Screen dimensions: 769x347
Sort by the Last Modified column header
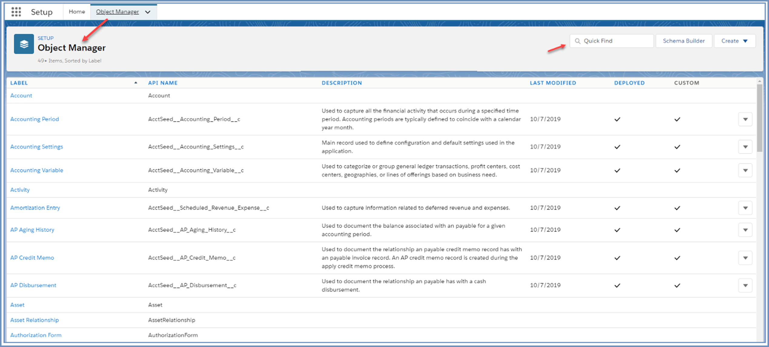point(553,83)
